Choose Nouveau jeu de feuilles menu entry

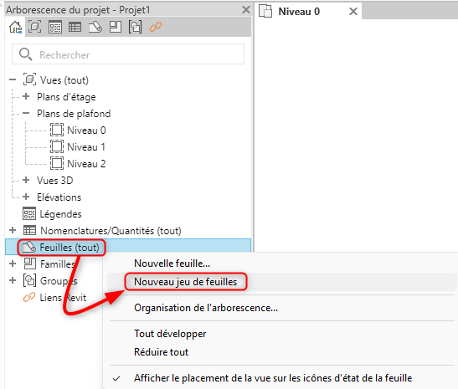[186, 282]
